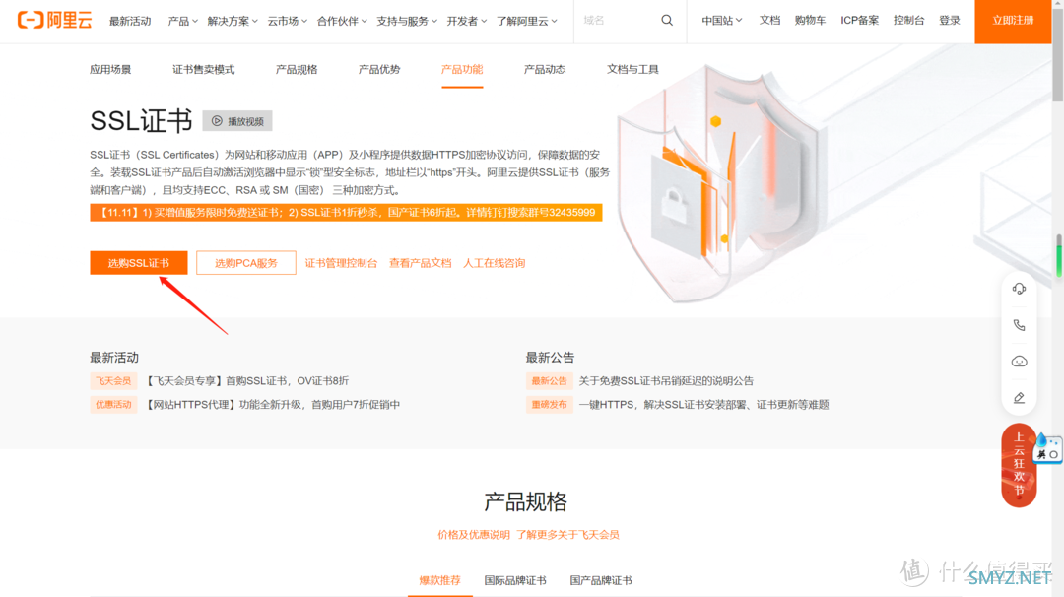Image resolution: width=1064 pixels, height=597 pixels.
Task: Click the 重磅发布 tag label
Action: click(549, 404)
